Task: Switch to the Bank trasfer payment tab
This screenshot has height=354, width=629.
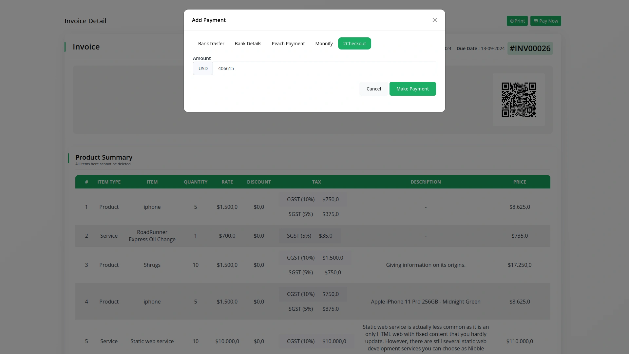Action: pyautogui.click(x=211, y=43)
